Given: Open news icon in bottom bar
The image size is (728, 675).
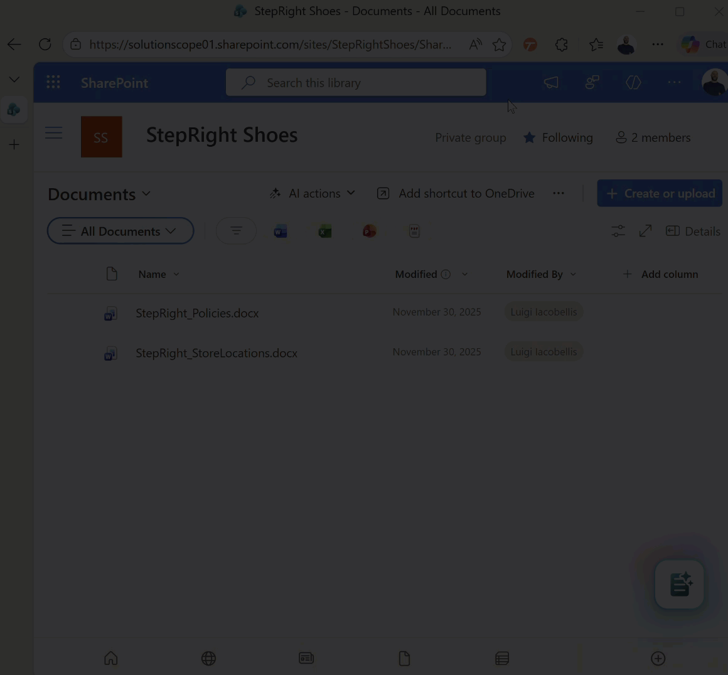Looking at the screenshot, I should pyautogui.click(x=306, y=658).
